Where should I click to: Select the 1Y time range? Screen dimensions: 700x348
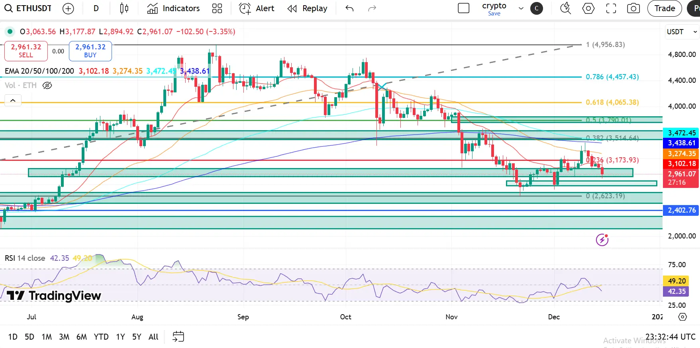point(120,337)
